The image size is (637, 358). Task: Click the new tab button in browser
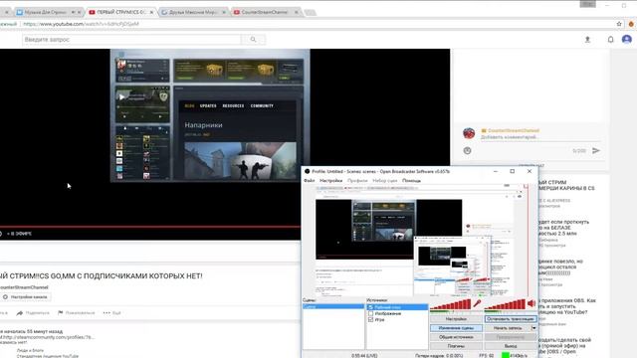(x=310, y=13)
